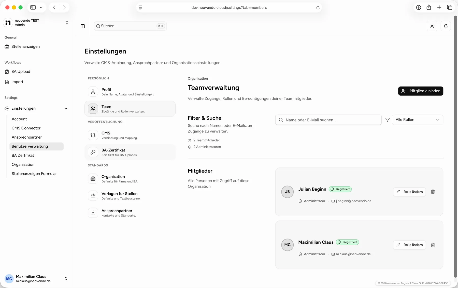The height and width of the screenshot is (288, 458).
Task: Open neovendo TEST organisation switcher
Action: pos(37,23)
